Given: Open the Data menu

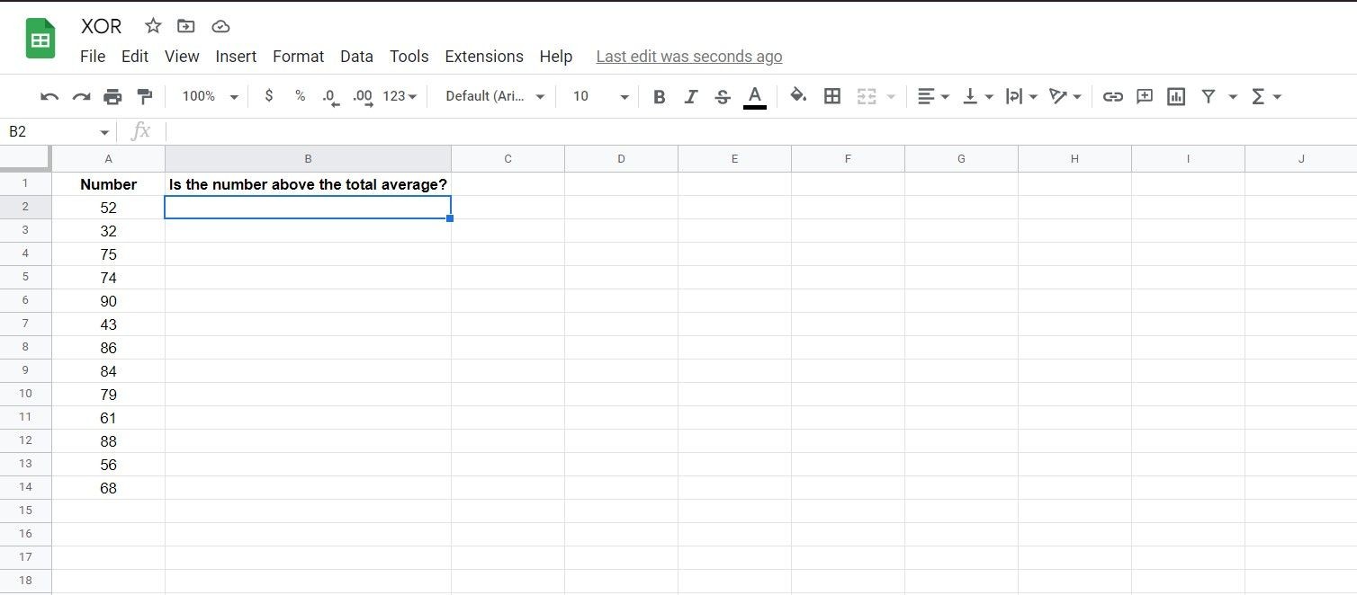Looking at the screenshot, I should pyautogui.click(x=356, y=57).
